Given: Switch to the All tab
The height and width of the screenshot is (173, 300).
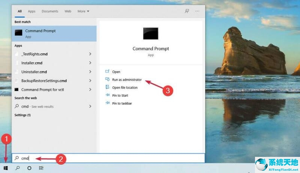Looking at the screenshot, I should [x=19, y=11].
